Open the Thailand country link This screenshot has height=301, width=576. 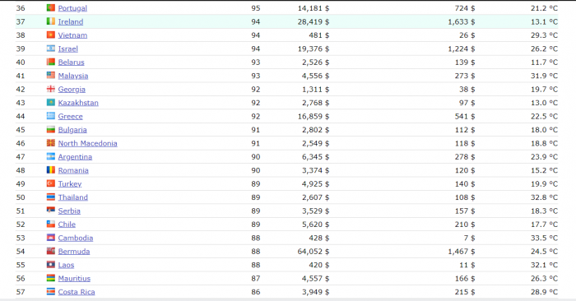pos(72,197)
